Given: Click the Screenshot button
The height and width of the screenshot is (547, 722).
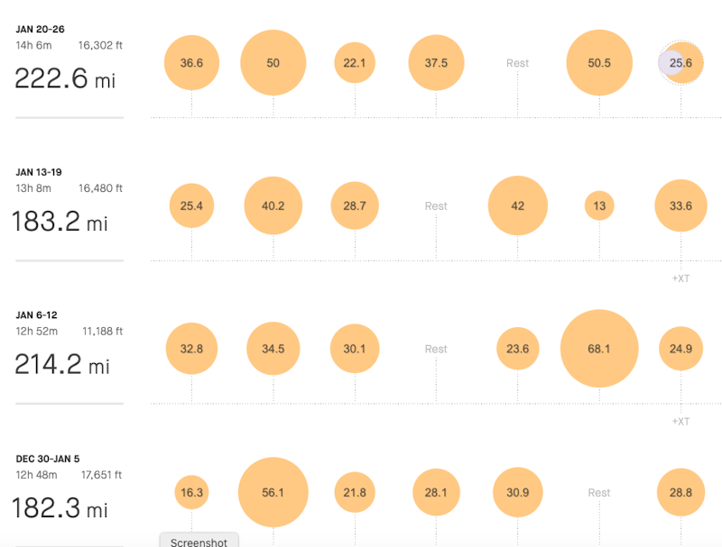Looking at the screenshot, I should 199,542.
